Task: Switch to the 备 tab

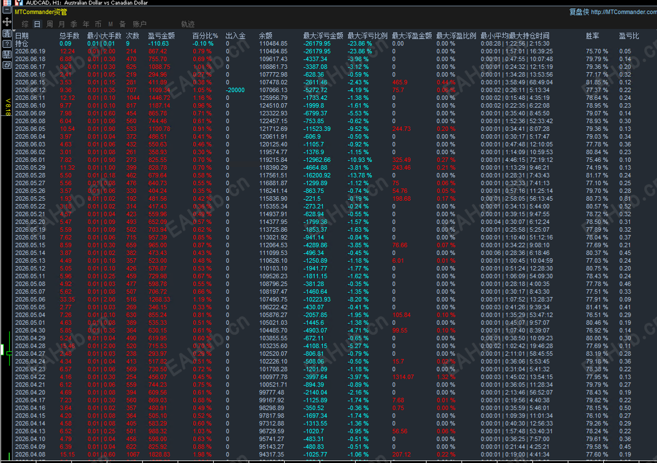Action: coord(122,24)
